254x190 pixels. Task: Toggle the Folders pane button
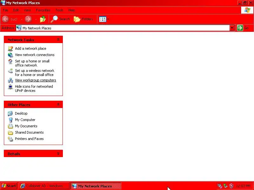pyautogui.click(x=83, y=19)
